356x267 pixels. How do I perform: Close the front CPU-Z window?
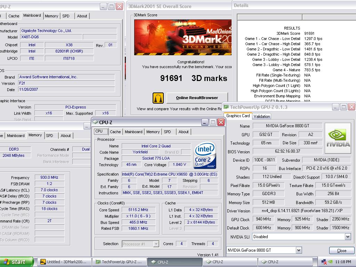pos(221,122)
